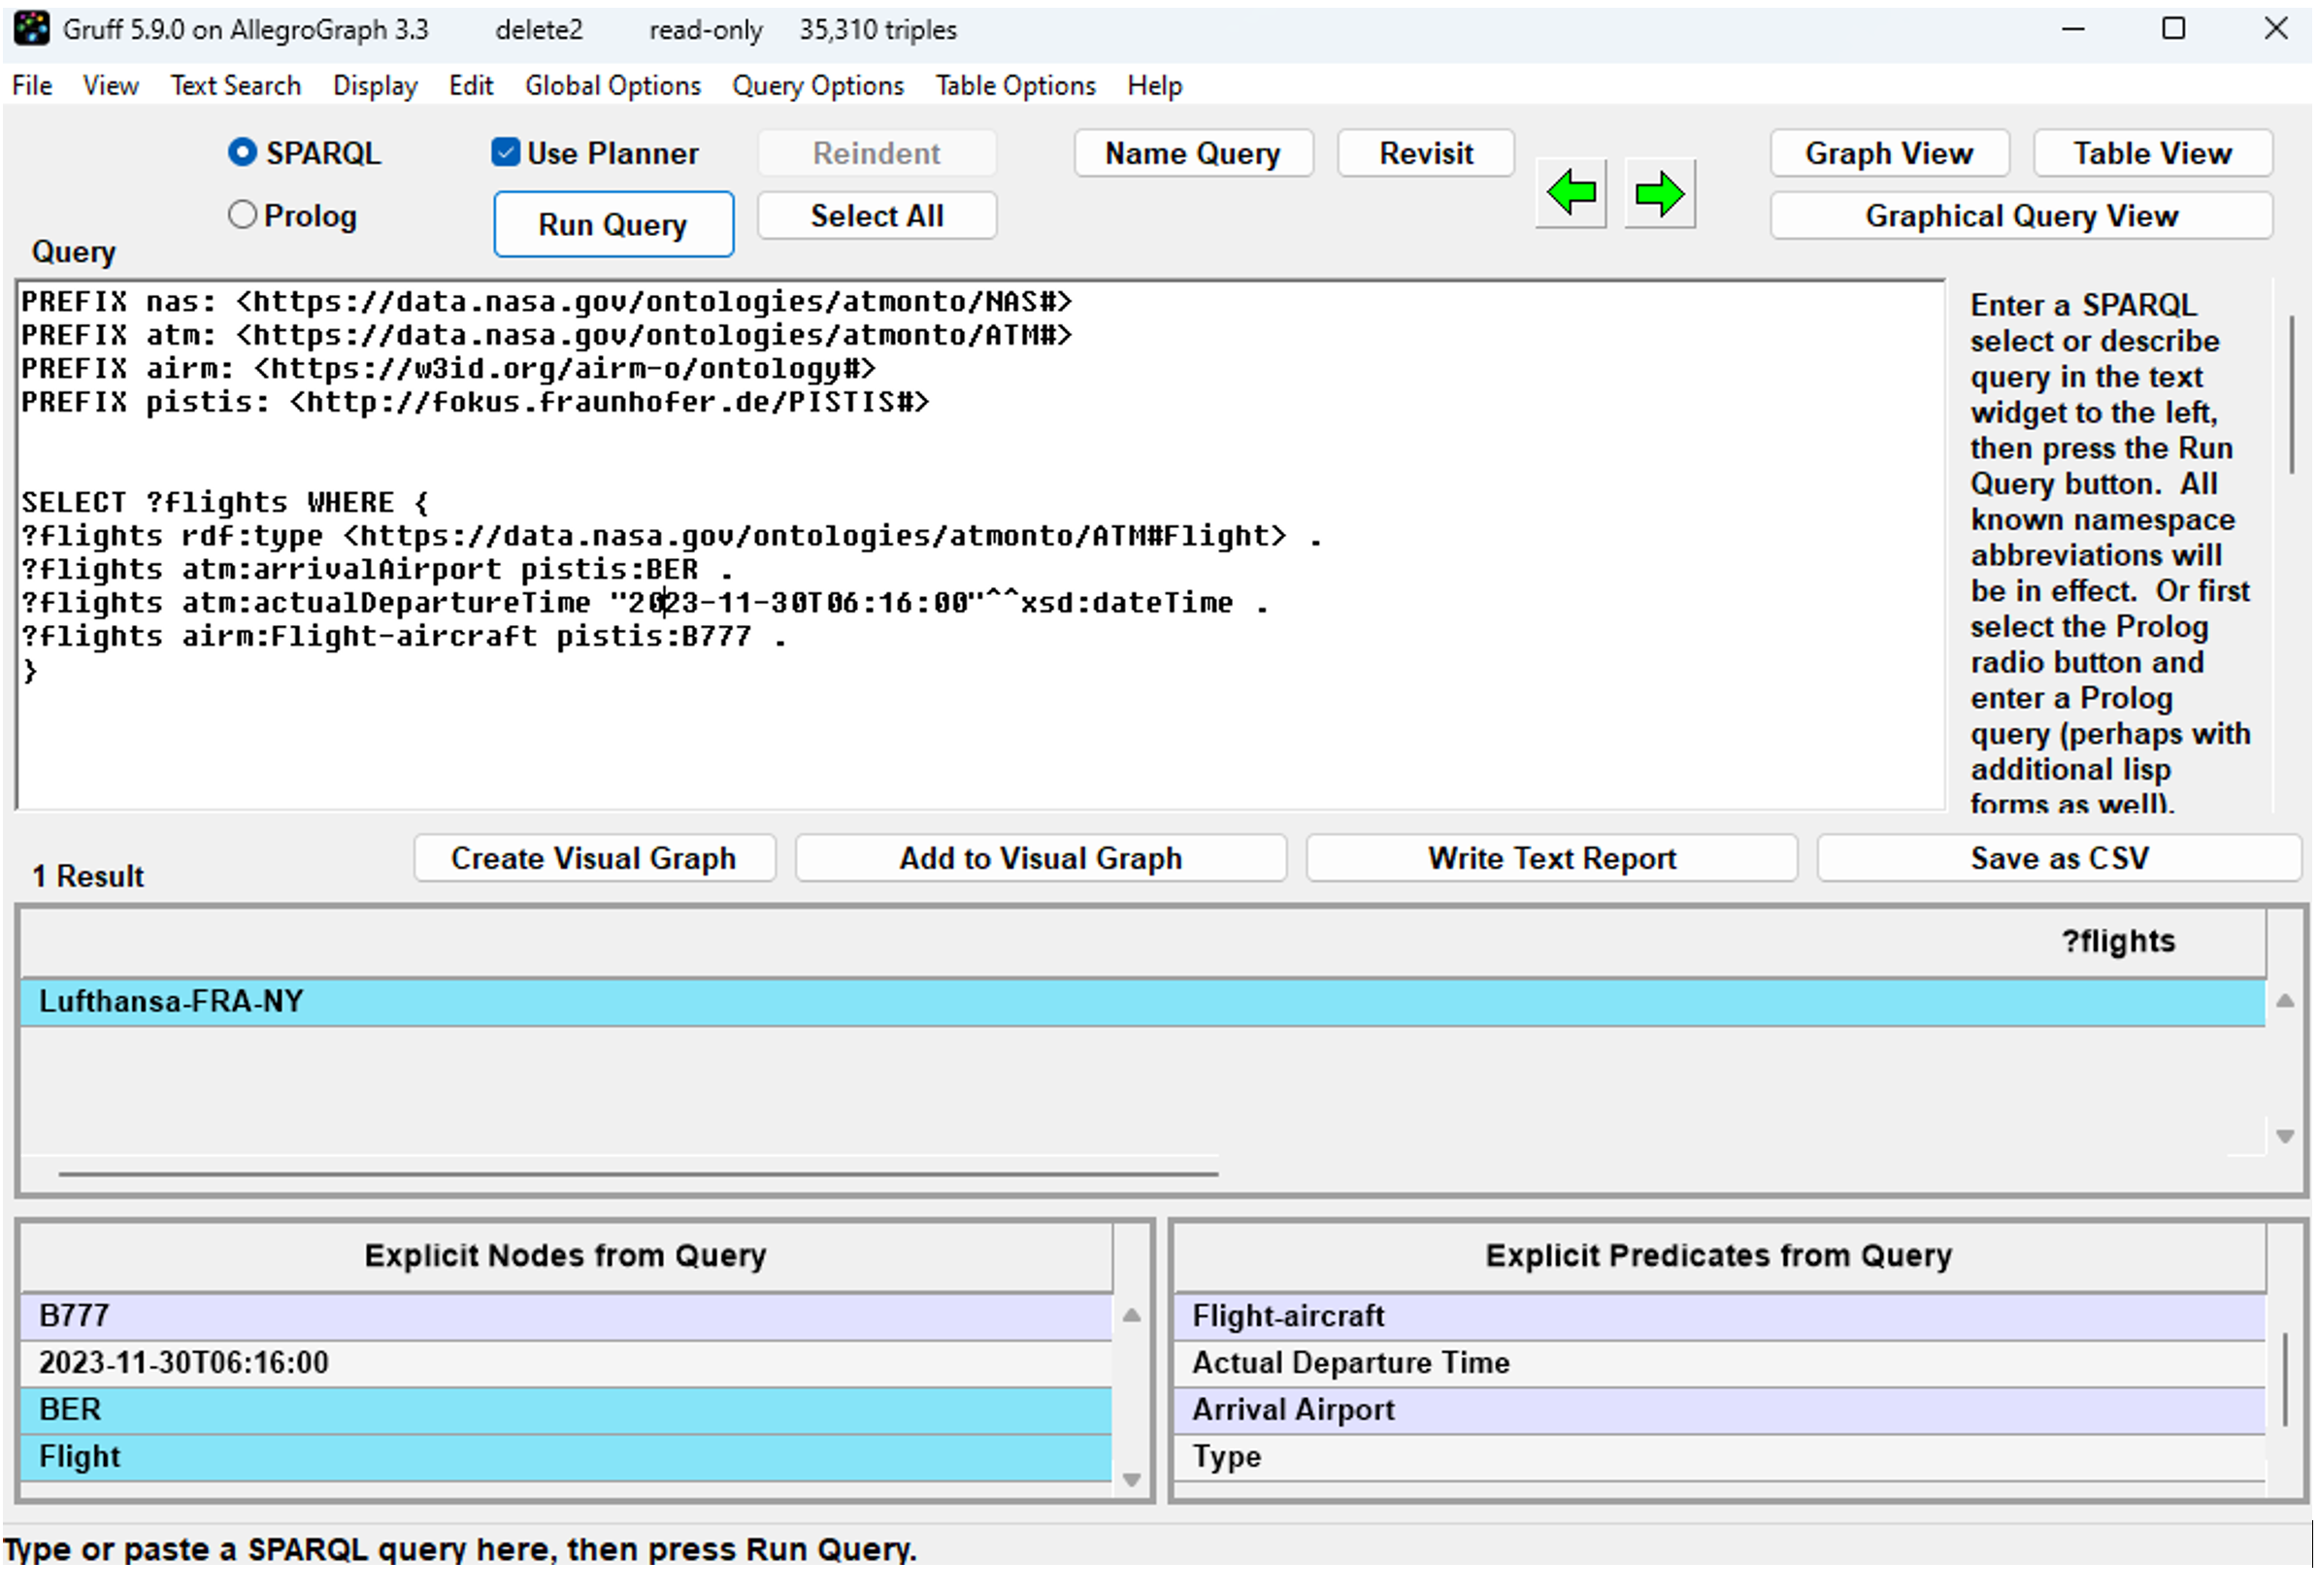Image resolution: width=2318 pixels, height=1594 pixels.
Task: Click Explicit Nodes list scroll up arrow
Action: 1131,1316
